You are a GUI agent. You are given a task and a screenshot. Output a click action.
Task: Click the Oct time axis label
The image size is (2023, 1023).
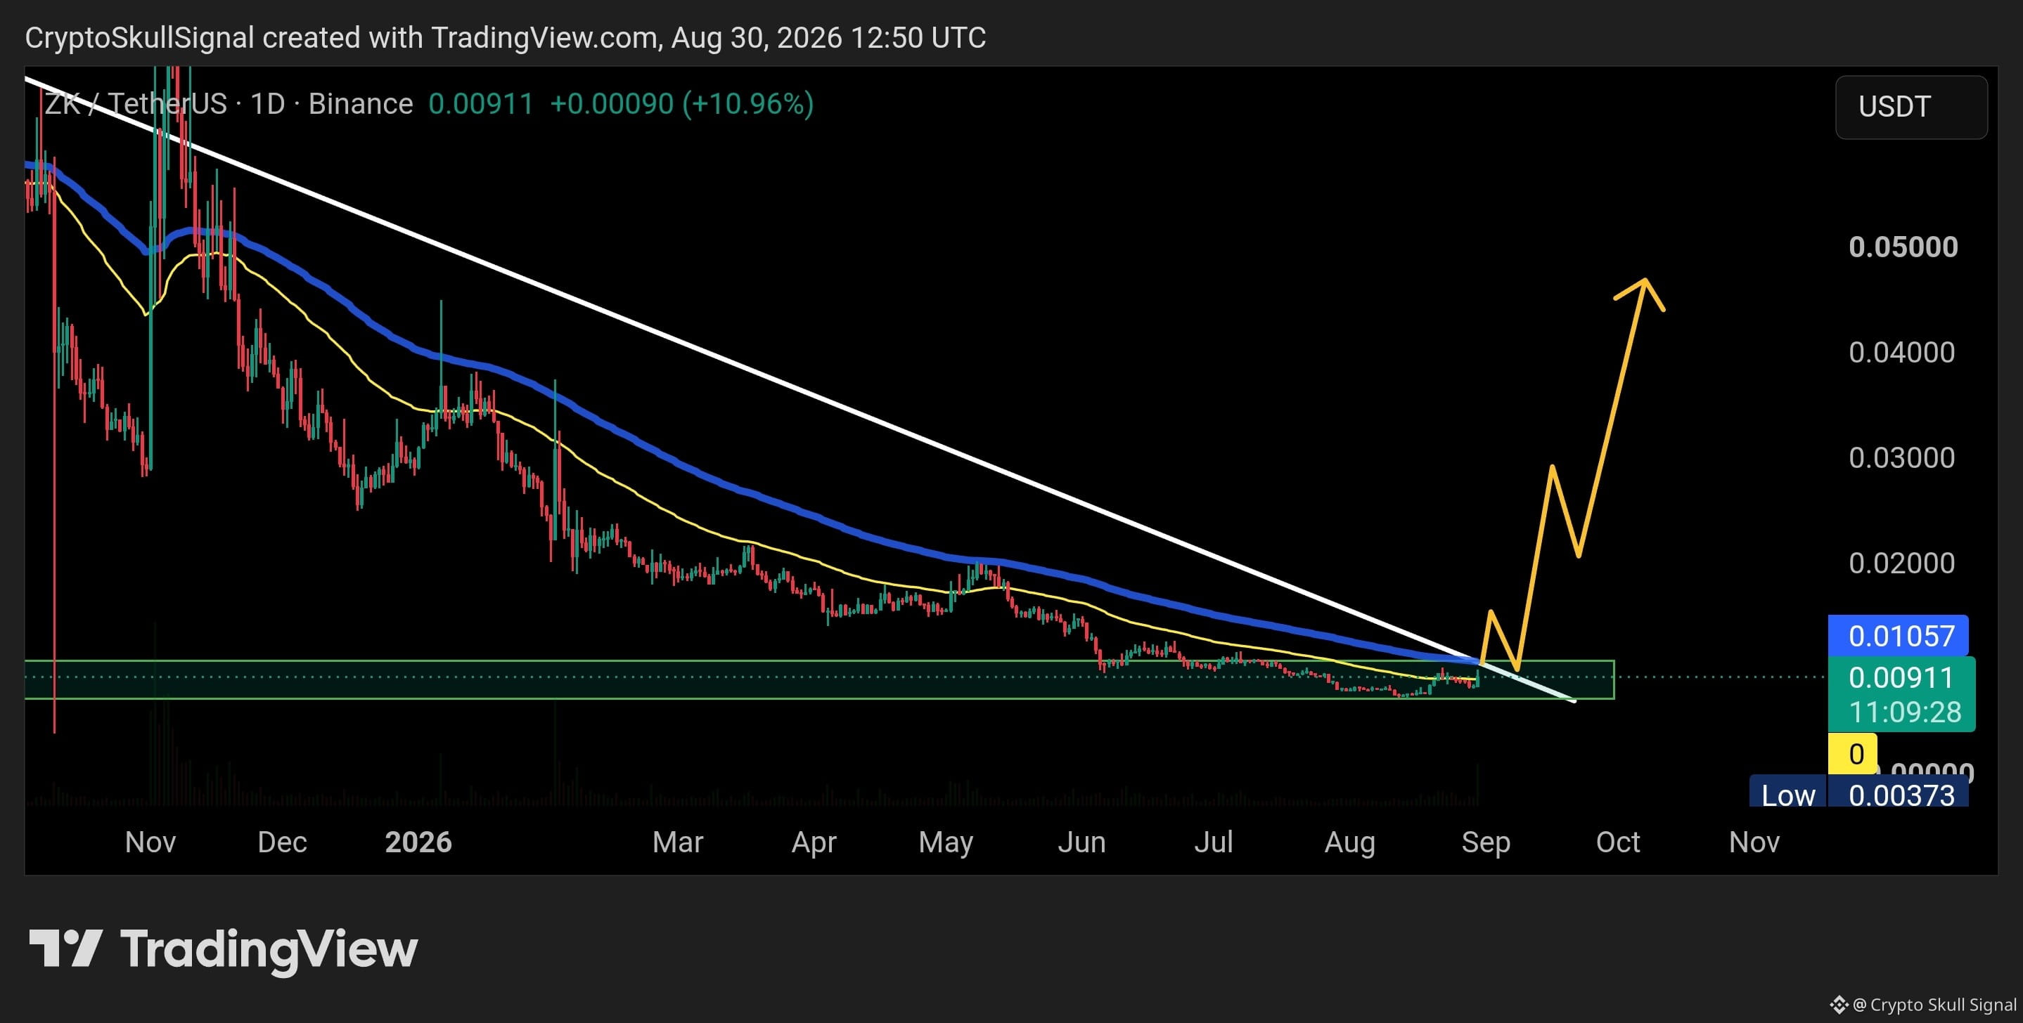[x=1618, y=842]
